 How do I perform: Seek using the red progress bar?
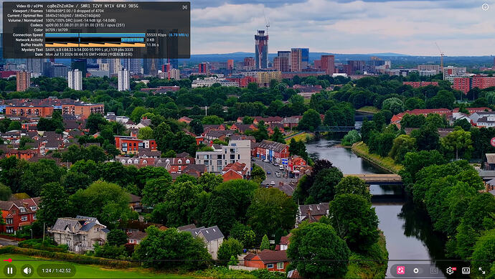pyautogui.click(x=8, y=260)
